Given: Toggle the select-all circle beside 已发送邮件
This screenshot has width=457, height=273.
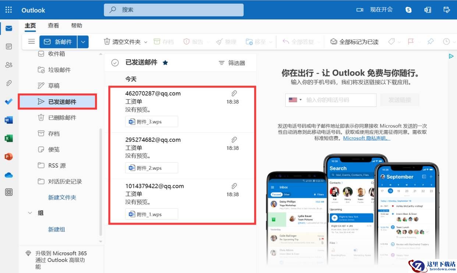Looking at the screenshot, I should click(115, 63).
